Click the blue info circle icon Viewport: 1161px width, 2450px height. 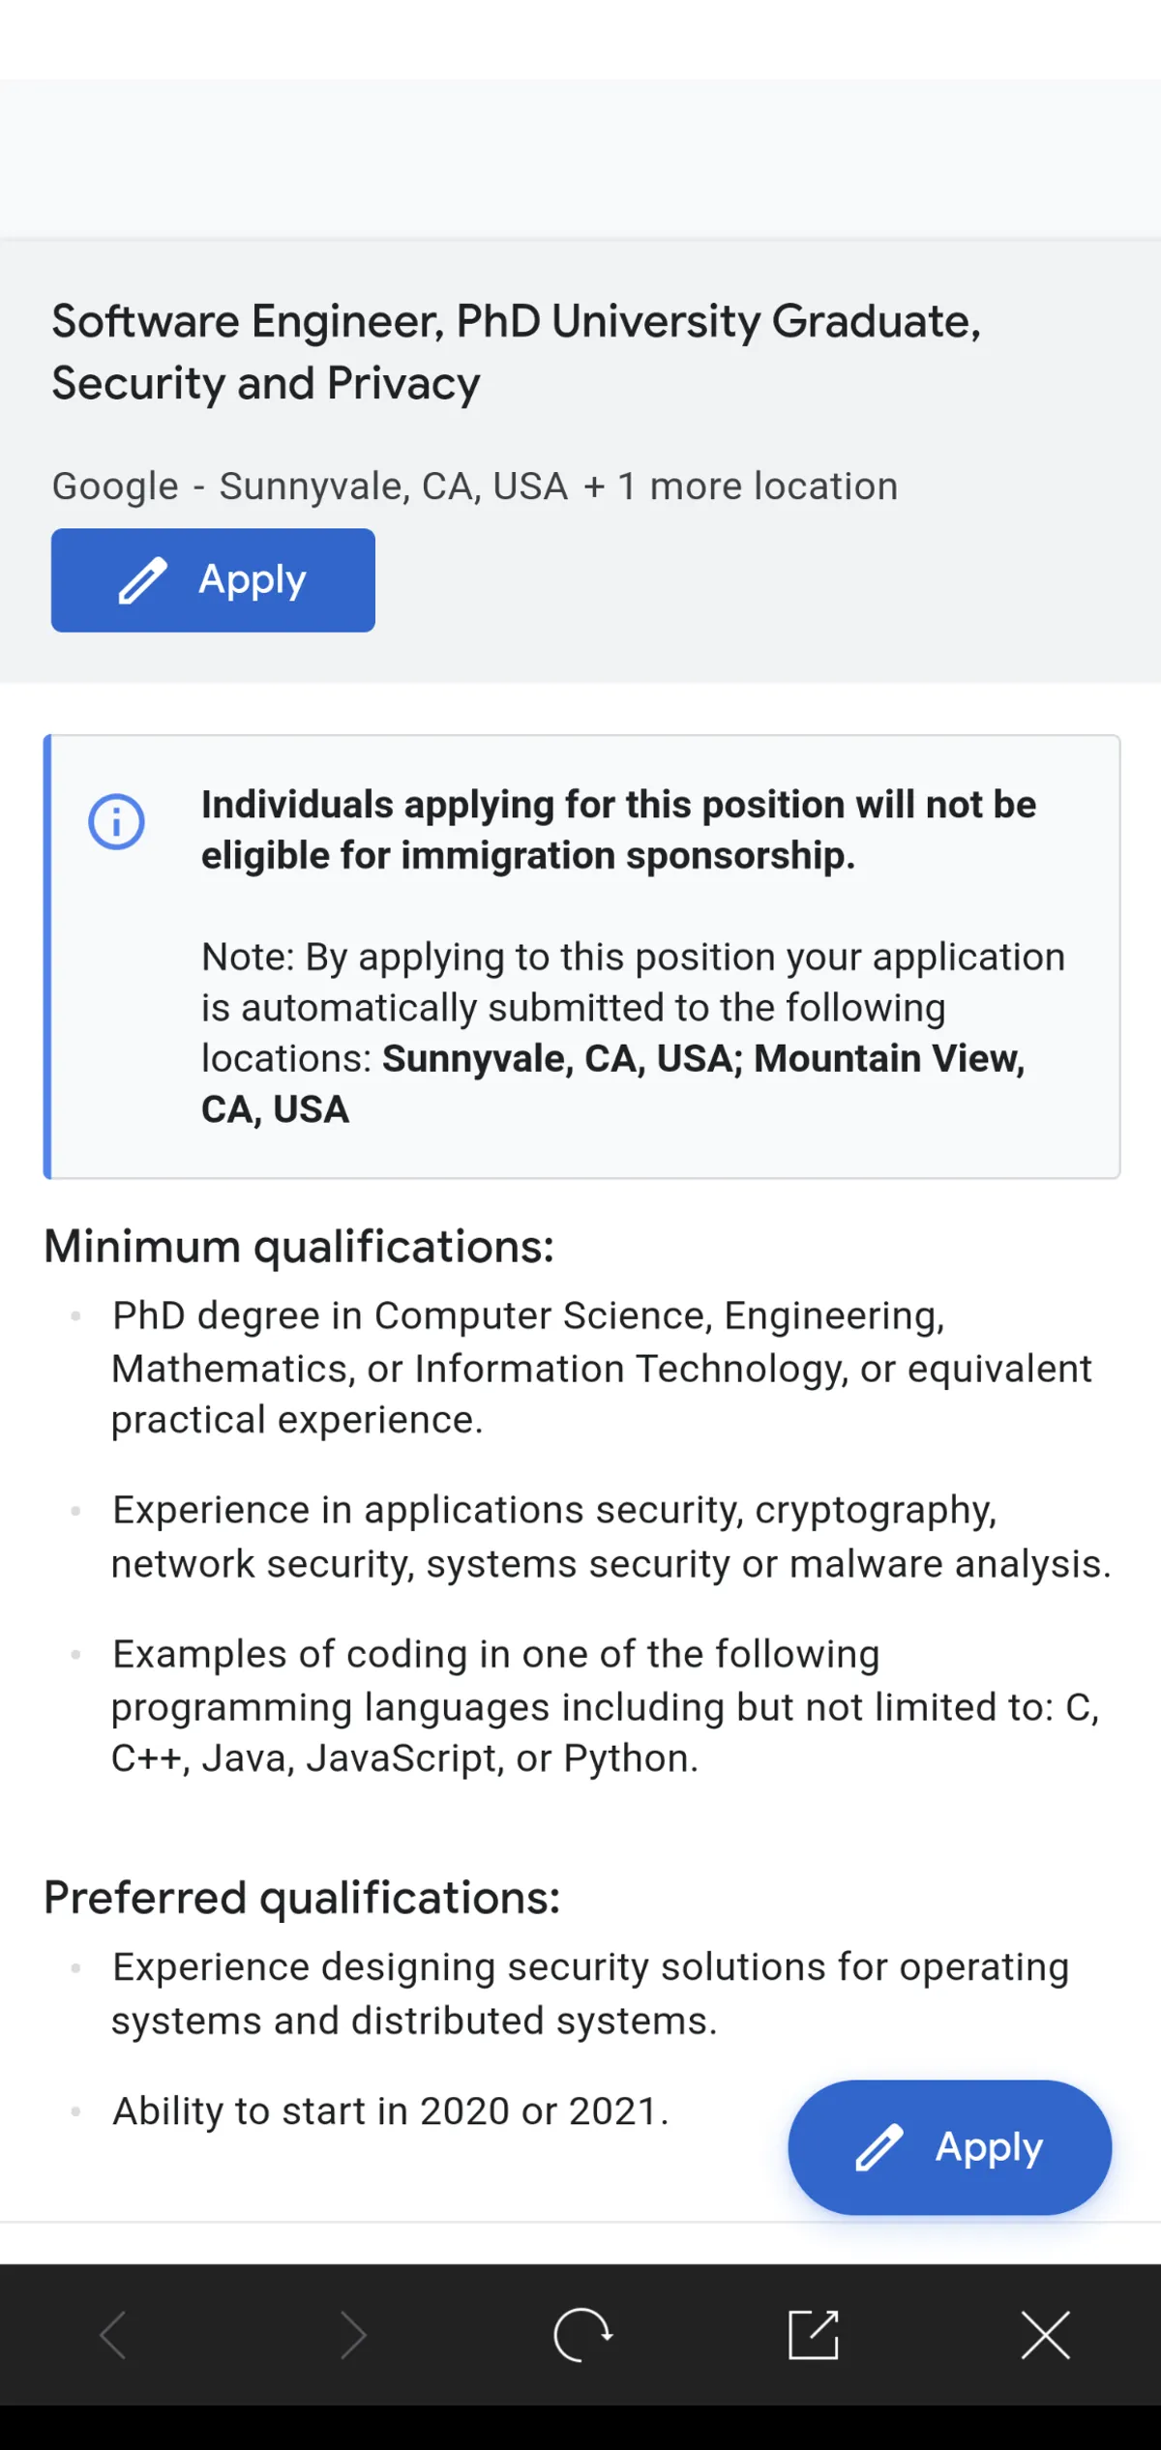116,822
